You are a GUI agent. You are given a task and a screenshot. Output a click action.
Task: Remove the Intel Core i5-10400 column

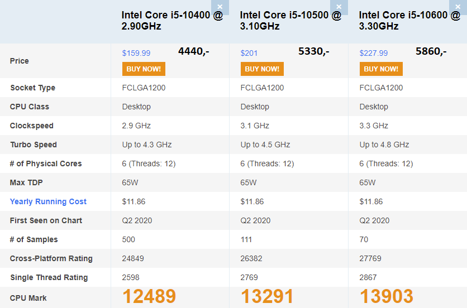(220, 7)
